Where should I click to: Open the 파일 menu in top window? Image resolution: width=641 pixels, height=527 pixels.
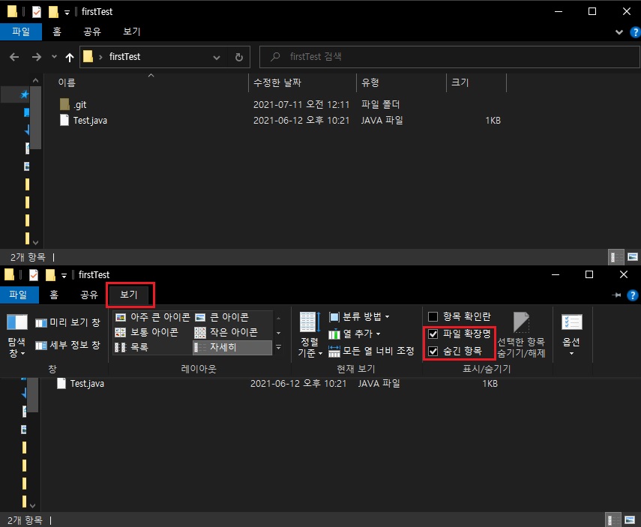tap(21, 31)
